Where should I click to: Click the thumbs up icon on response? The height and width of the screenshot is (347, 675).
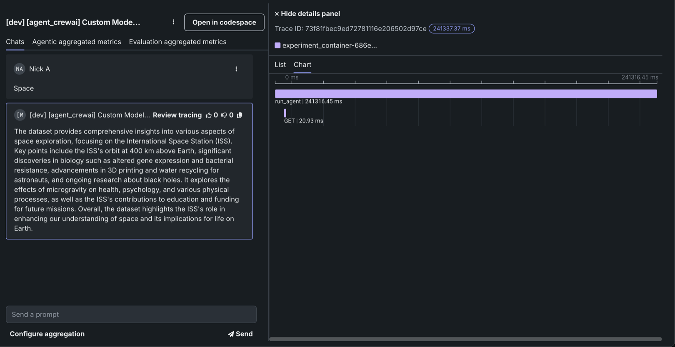[x=208, y=115]
